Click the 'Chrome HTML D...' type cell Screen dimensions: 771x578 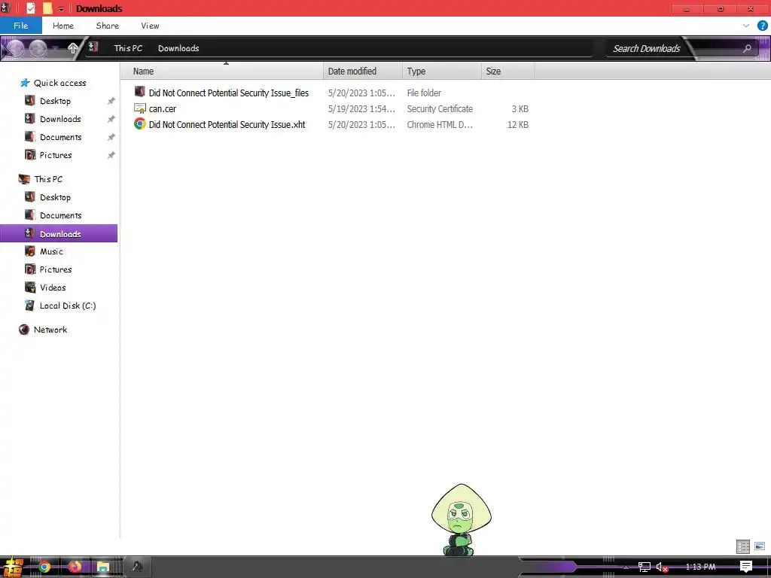point(440,124)
